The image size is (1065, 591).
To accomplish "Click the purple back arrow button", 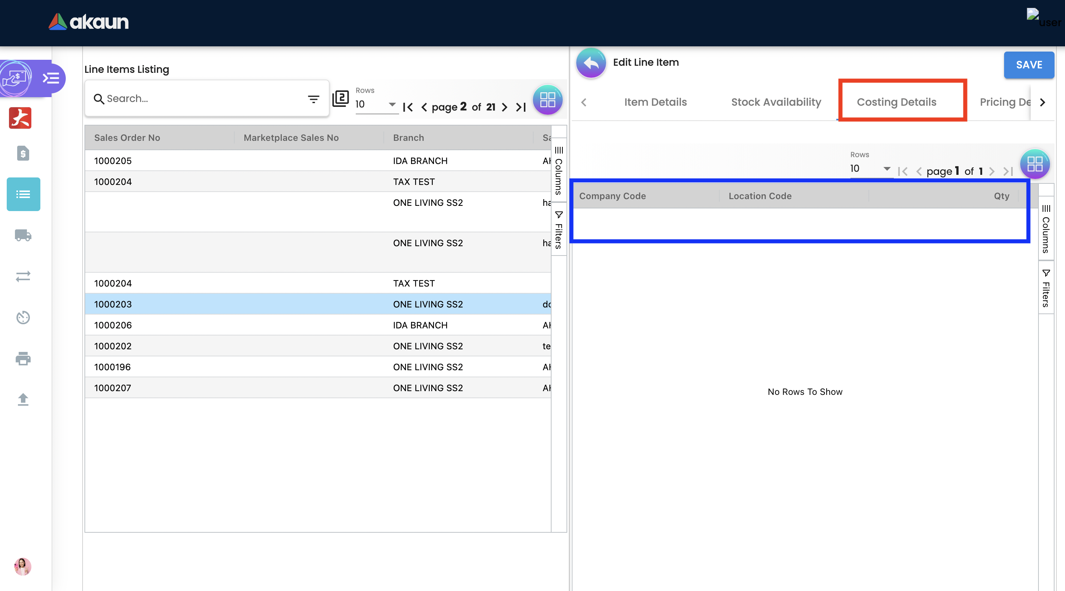I will (591, 63).
